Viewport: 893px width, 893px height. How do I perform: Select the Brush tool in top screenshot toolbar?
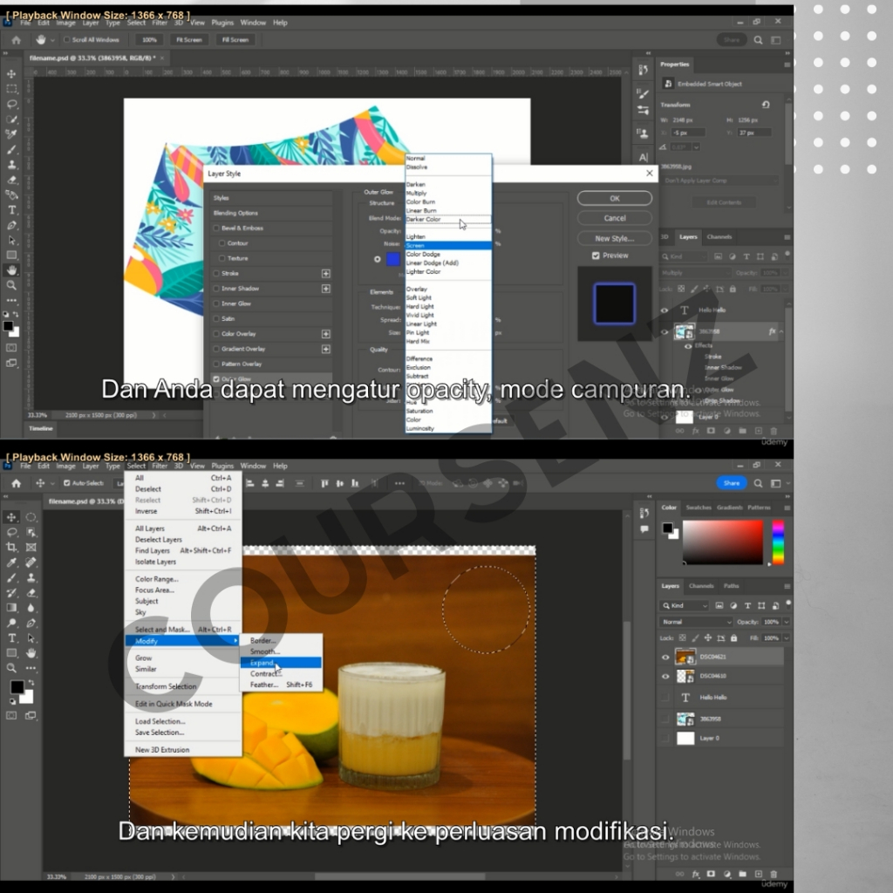[11, 149]
